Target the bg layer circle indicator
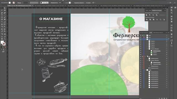Screen dimensions: 177x99 point(167,56)
